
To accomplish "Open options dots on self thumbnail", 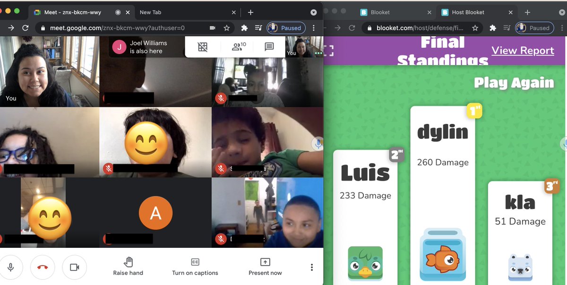I will (318, 53).
